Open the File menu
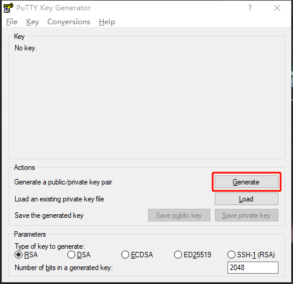 point(12,22)
